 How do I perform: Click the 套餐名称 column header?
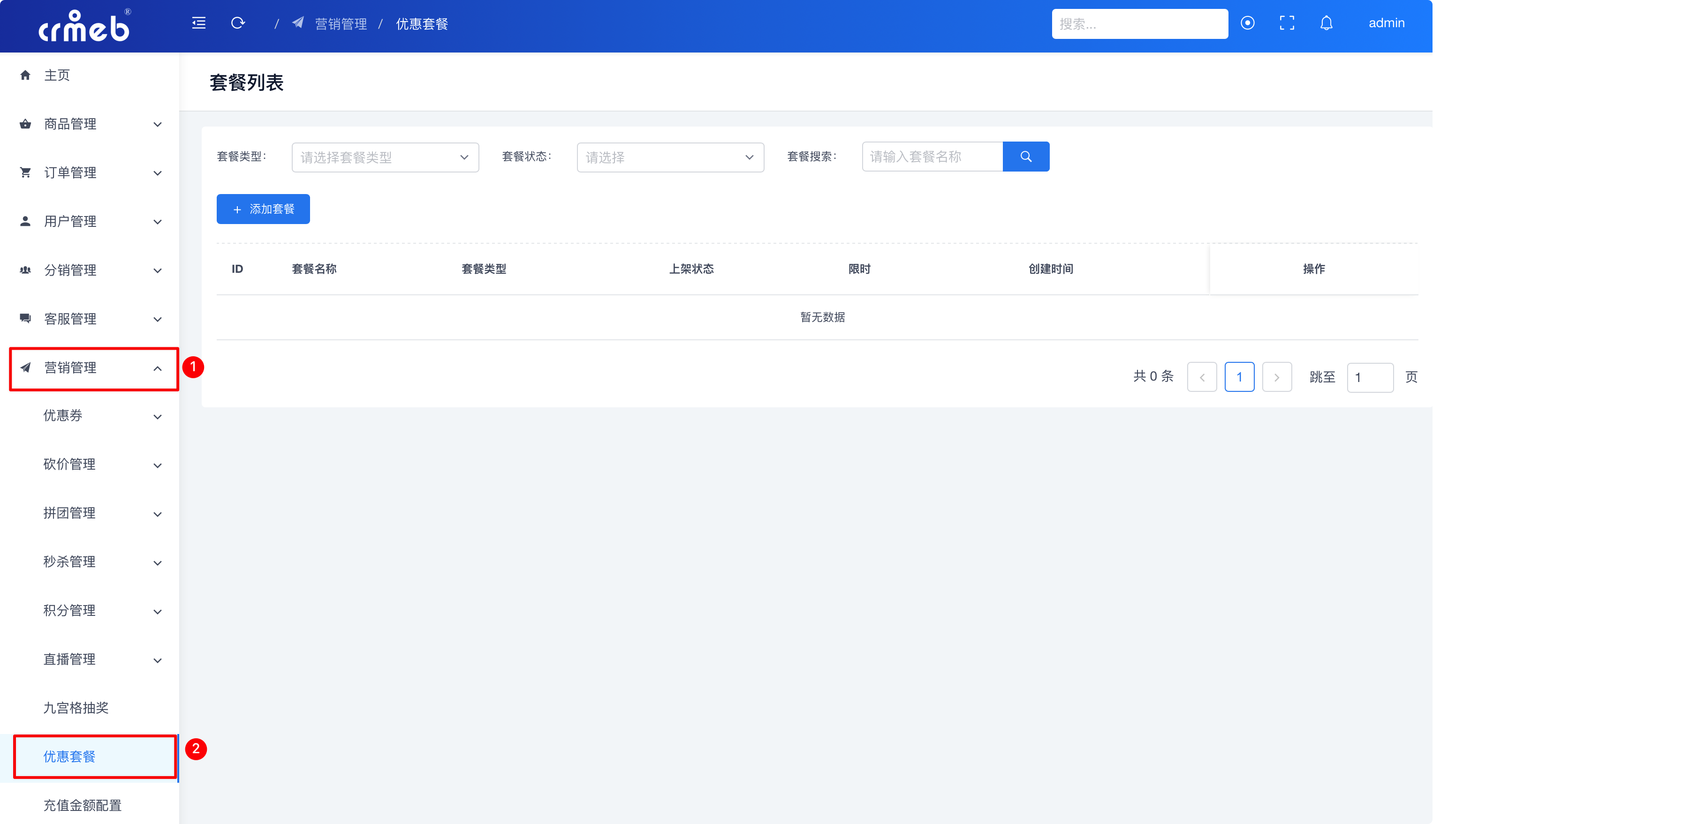pos(314,269)
